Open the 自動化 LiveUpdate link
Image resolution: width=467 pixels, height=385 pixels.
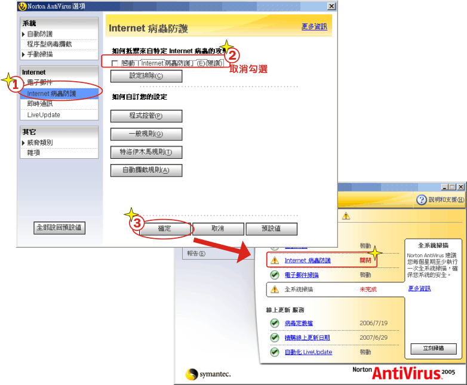click(x=309, y=352)
